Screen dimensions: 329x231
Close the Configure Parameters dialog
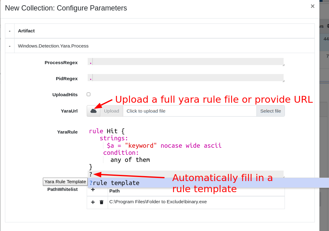pyautogui.click(x=312, y=6)
